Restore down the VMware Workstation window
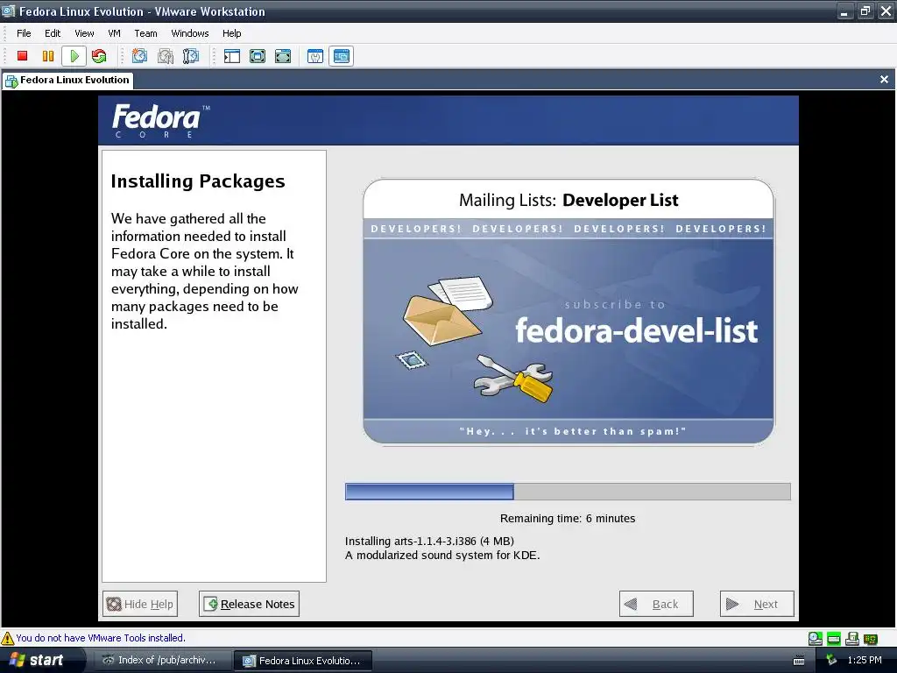This screenshot has height=673, width=897. pyautogui.click(x=865, y=11)
